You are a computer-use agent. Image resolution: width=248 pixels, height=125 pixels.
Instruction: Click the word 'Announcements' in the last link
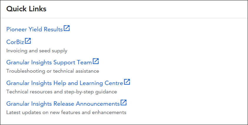point(98,104)
